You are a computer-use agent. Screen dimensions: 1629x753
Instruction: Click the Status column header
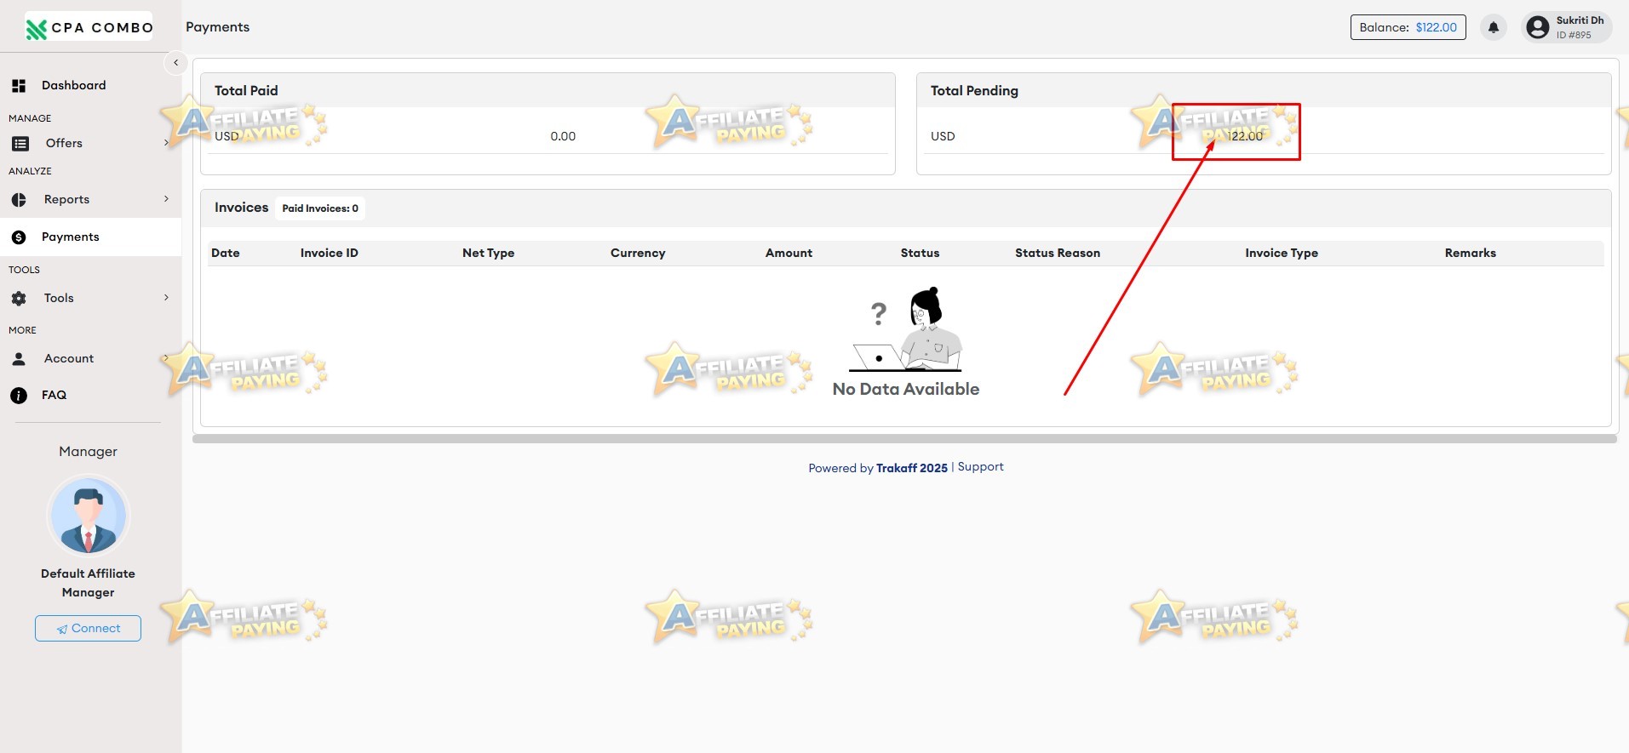click(x=920, y=253)
